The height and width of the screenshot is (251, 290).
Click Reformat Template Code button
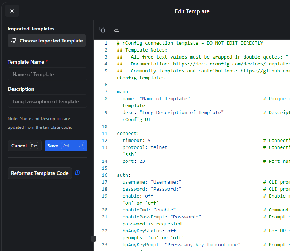click(40, 173)
